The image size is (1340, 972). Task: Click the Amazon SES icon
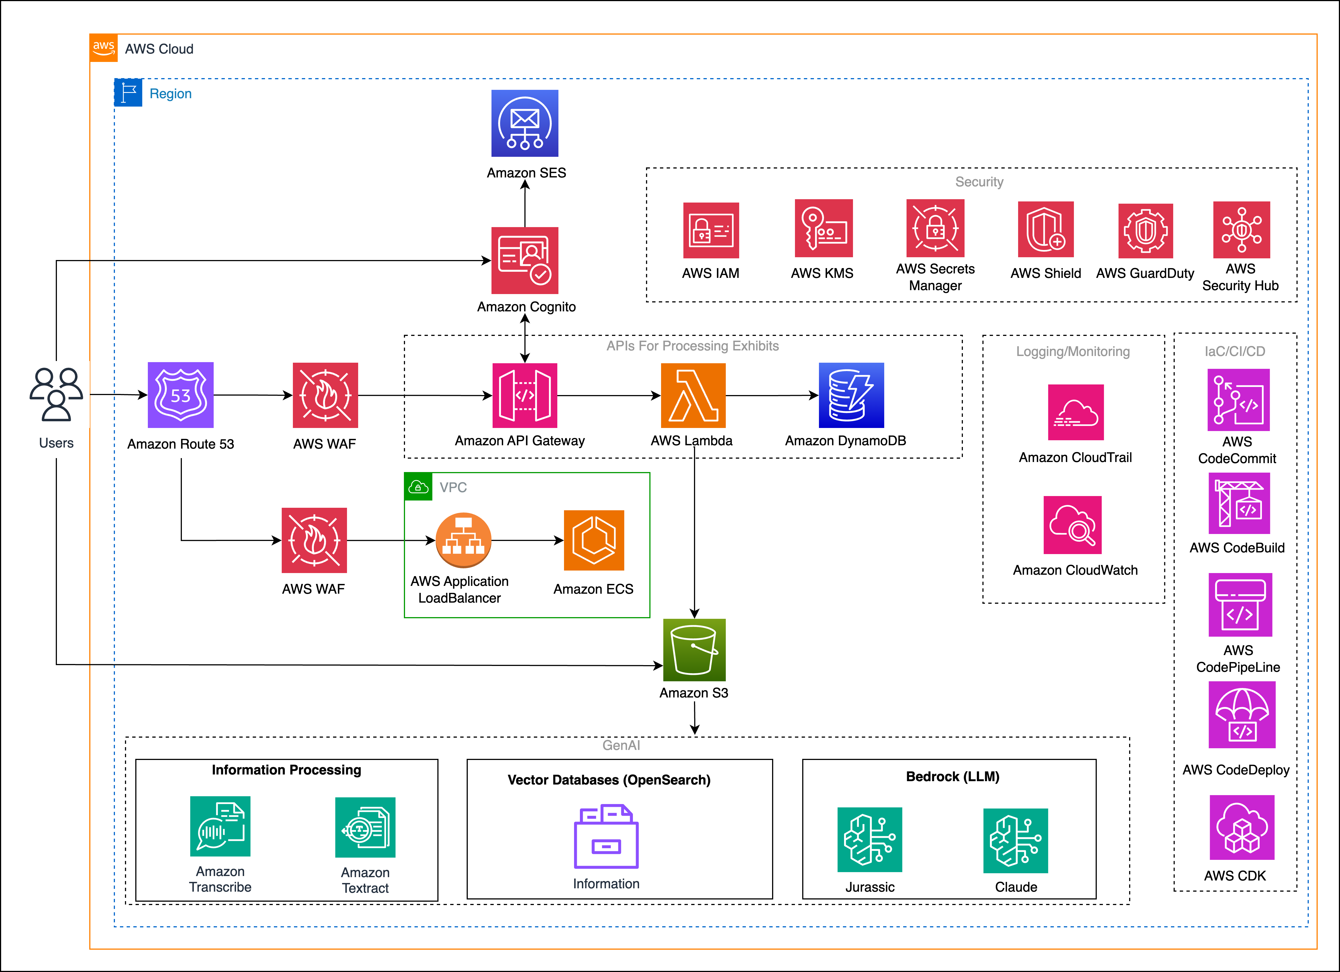tap(525, 123)
